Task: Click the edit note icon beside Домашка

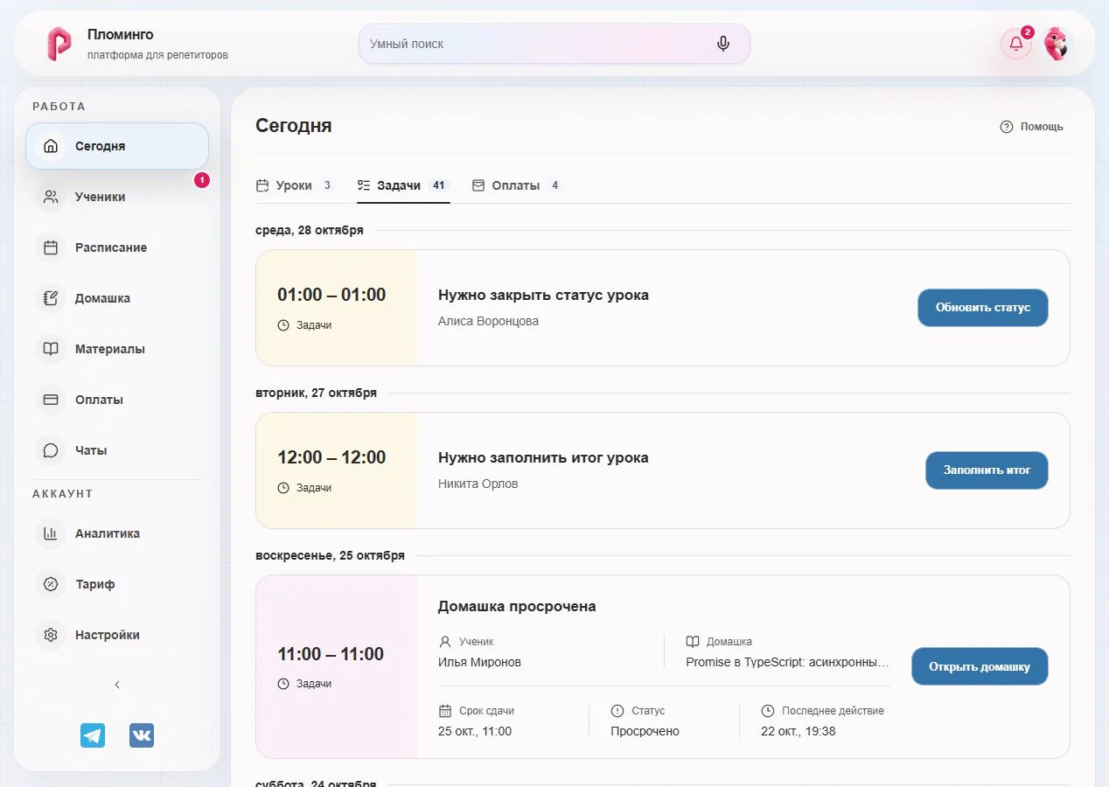Action: 51,298
